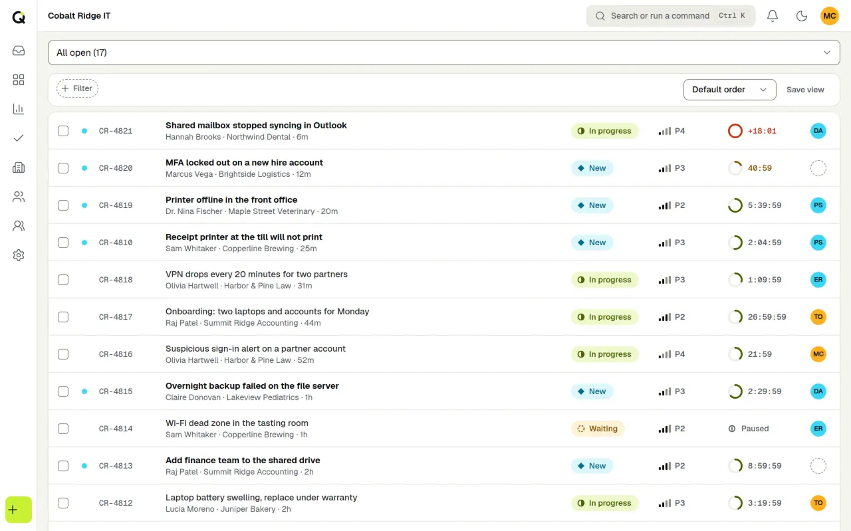Click Save view
Image resolution: width=851 pixels, height=531 pixels.
click(x=805, y=90)
